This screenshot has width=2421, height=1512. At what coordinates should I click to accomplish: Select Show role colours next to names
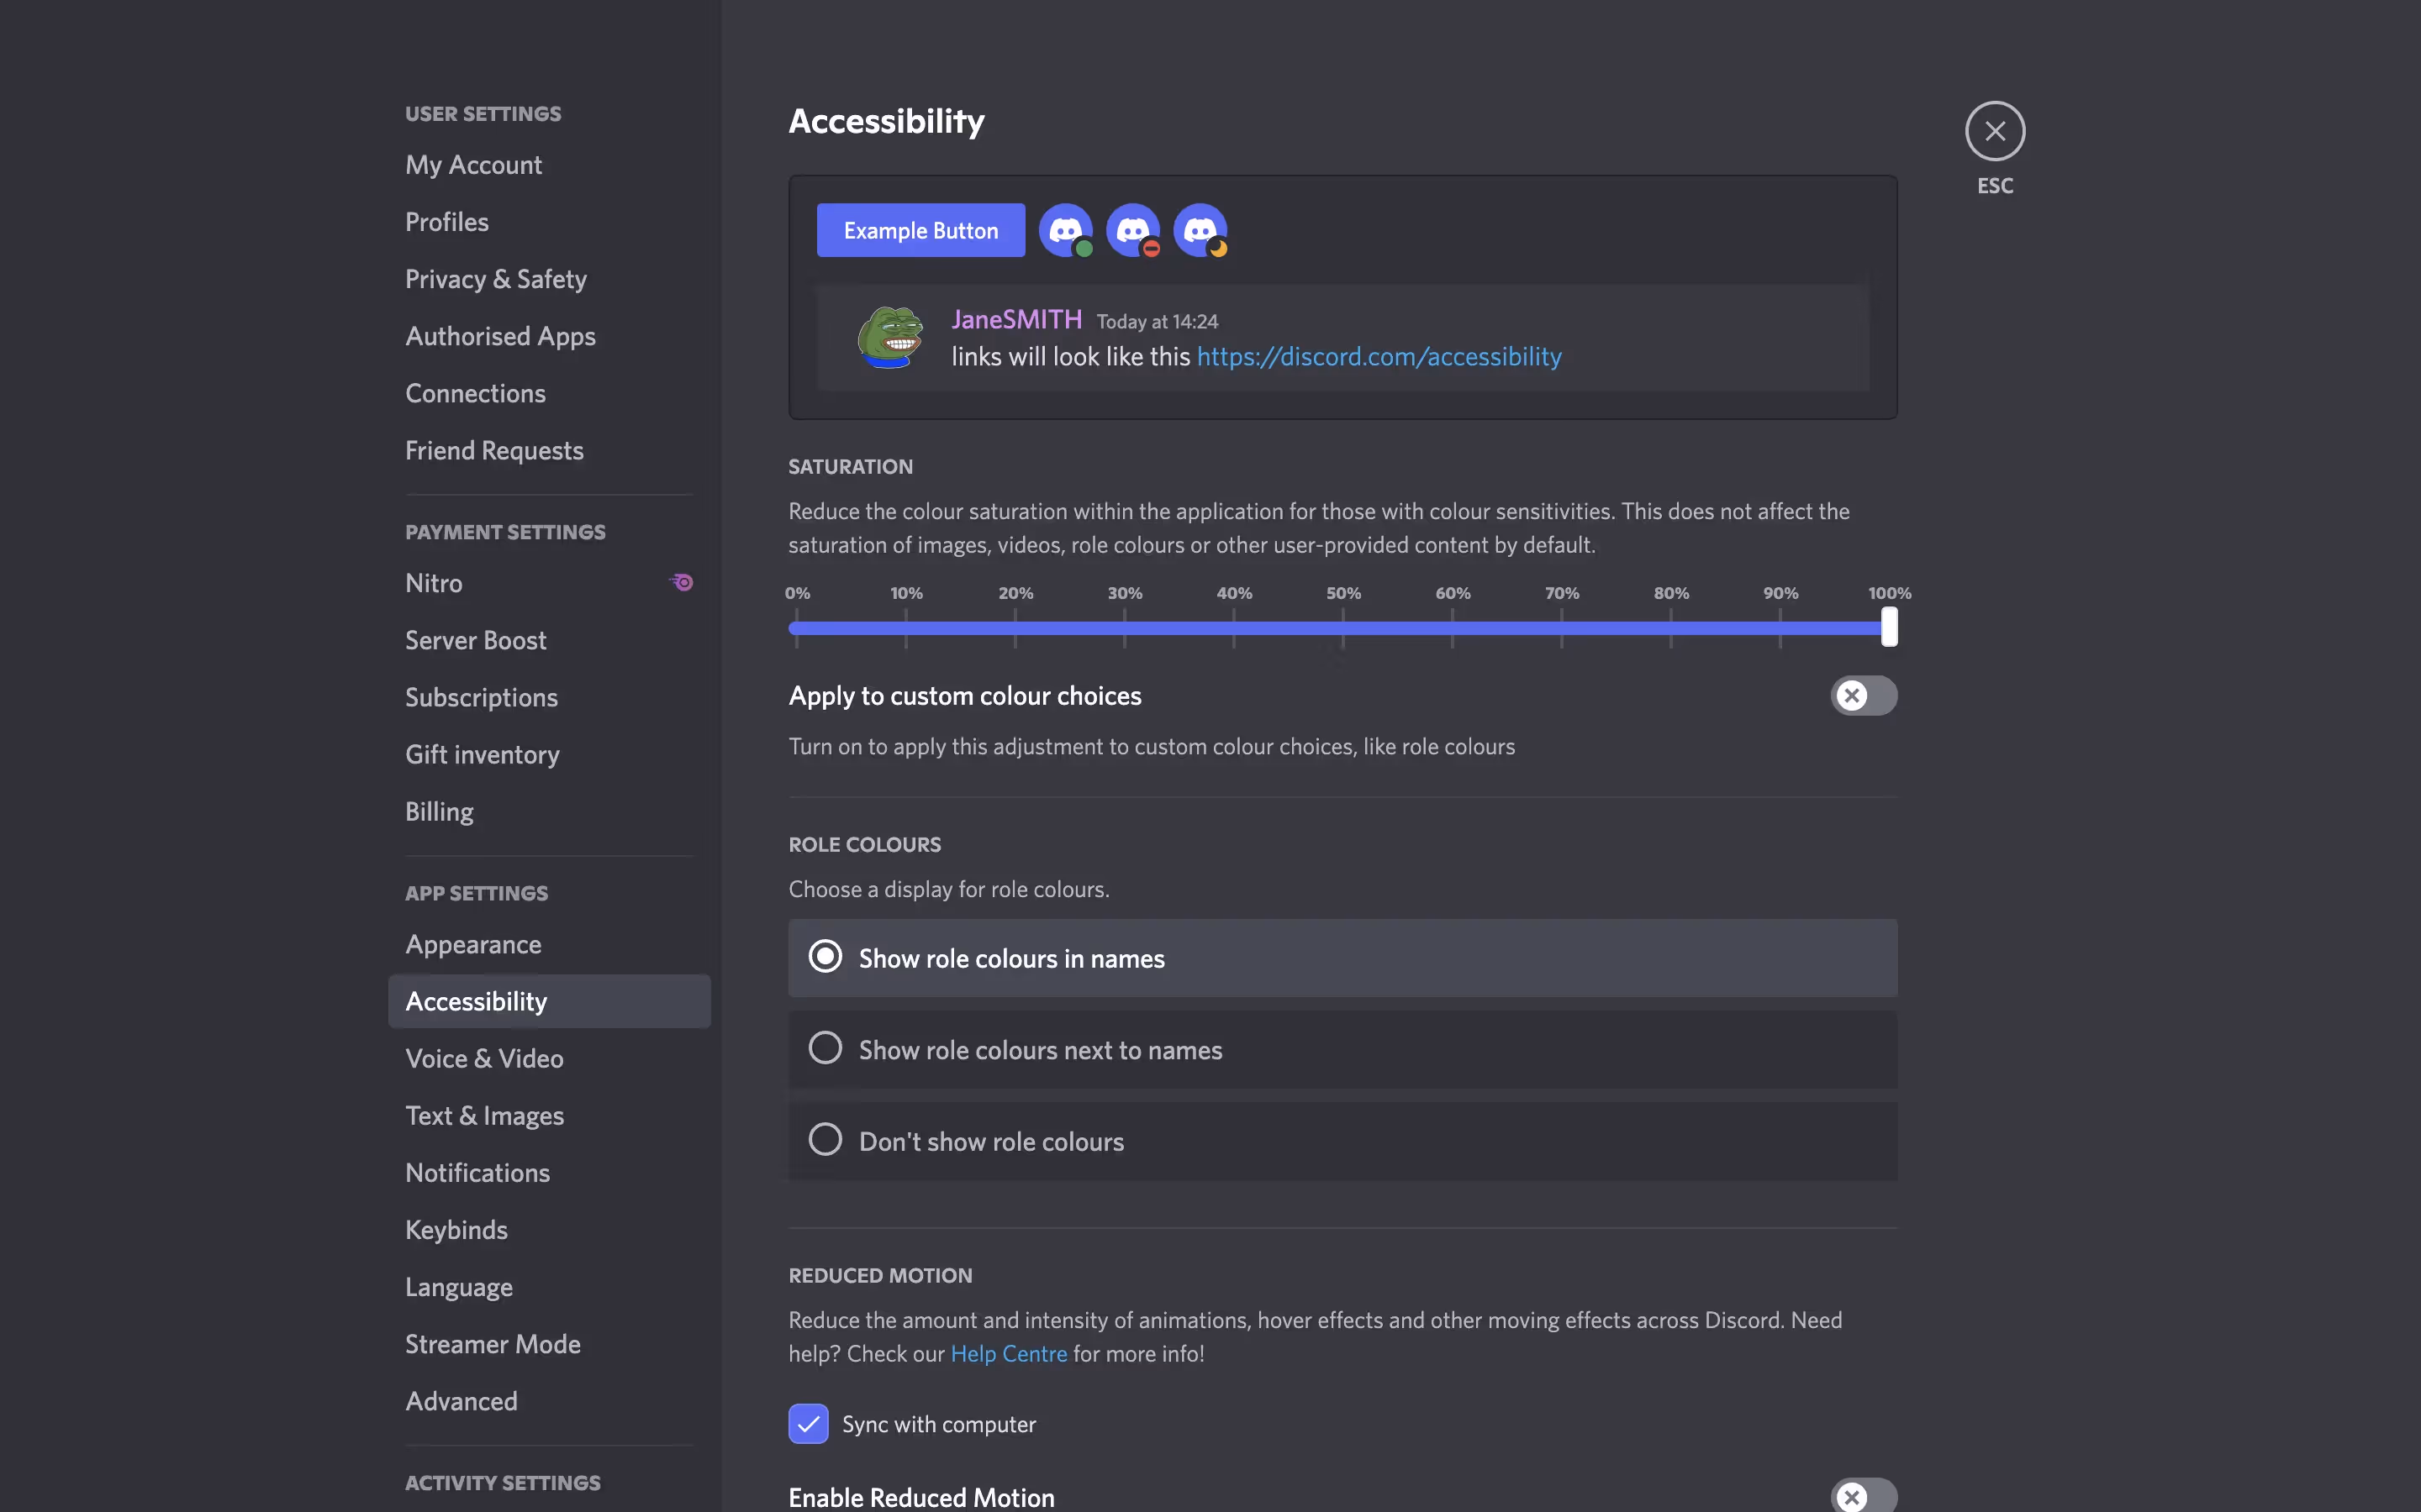tap(825, 1049)
